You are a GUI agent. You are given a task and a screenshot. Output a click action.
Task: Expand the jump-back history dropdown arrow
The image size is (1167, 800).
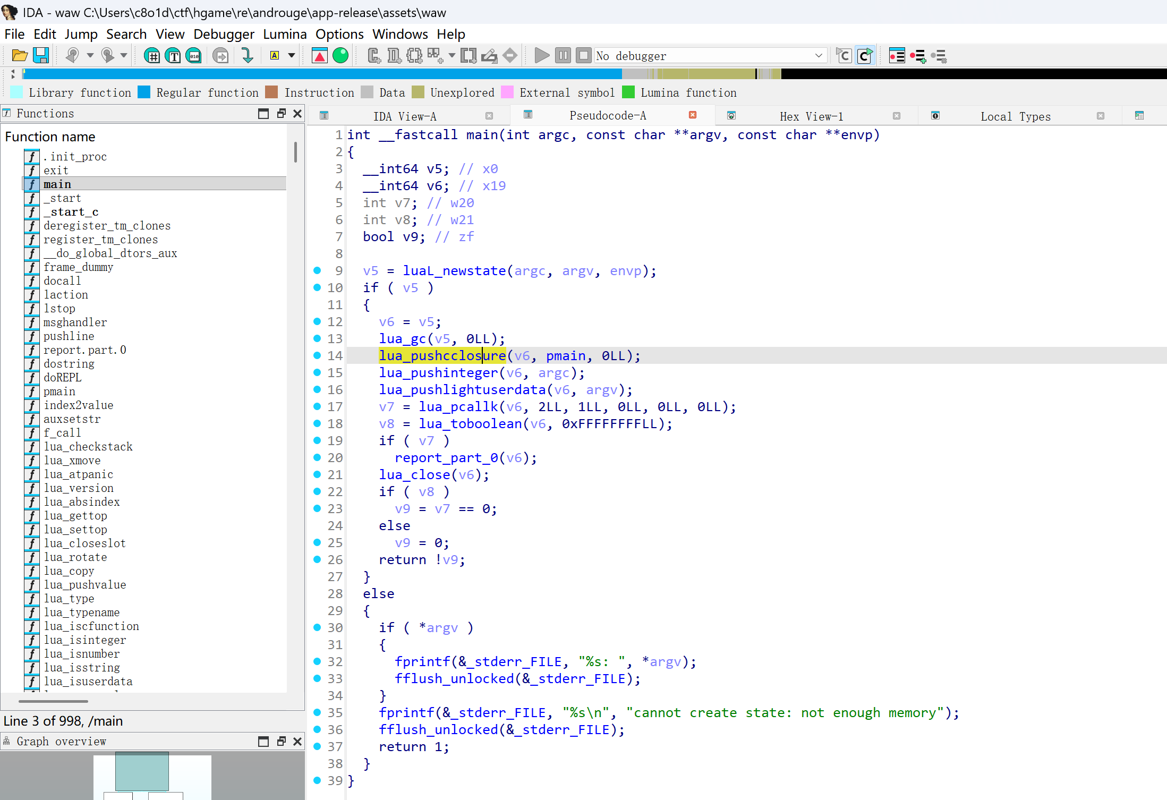point(90,55)
